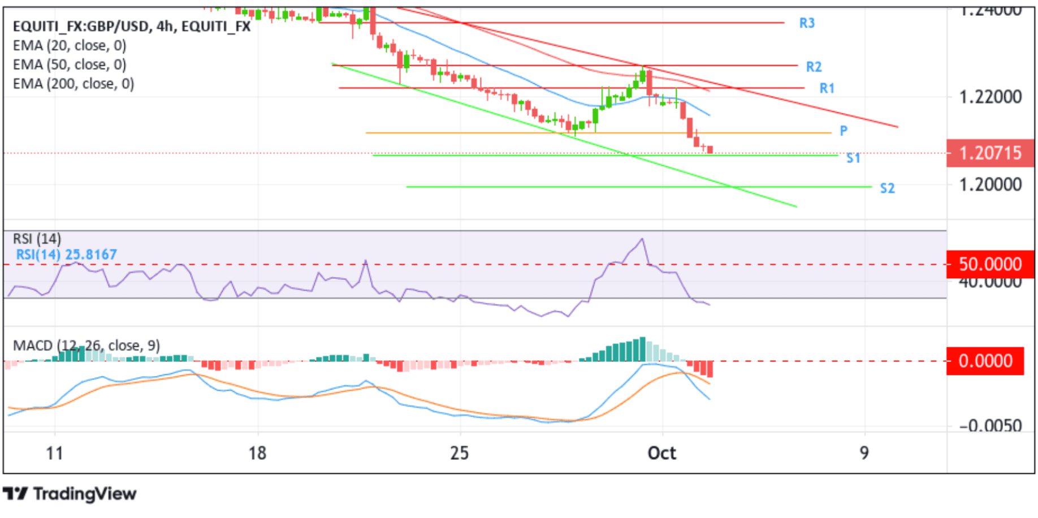Select the EMA (50, close, 0) legend
Viewport: 1038px width, 518px height.
click(x=70, y=64)
